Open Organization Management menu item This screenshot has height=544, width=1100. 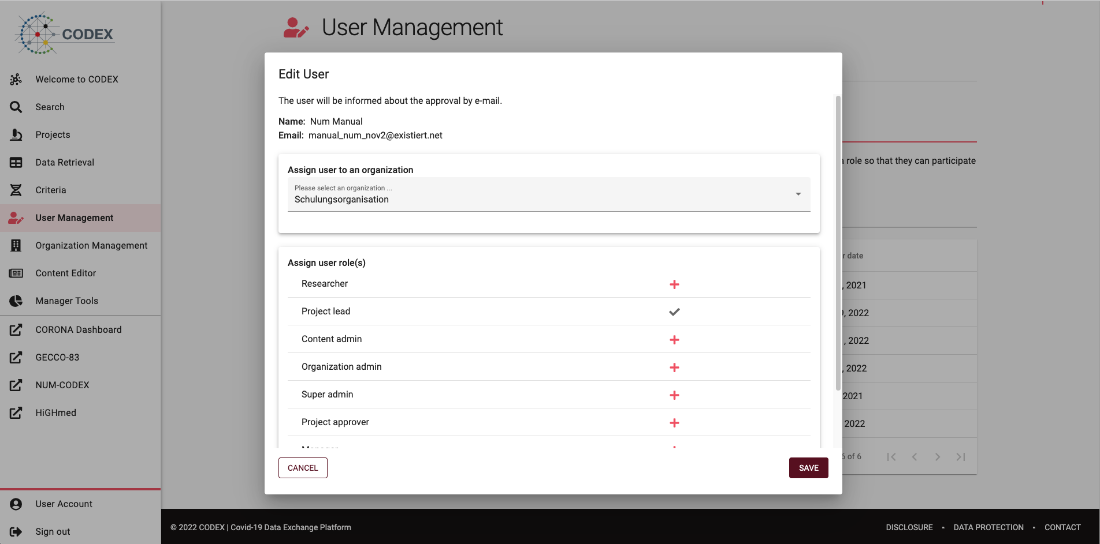tap(80, 246)
